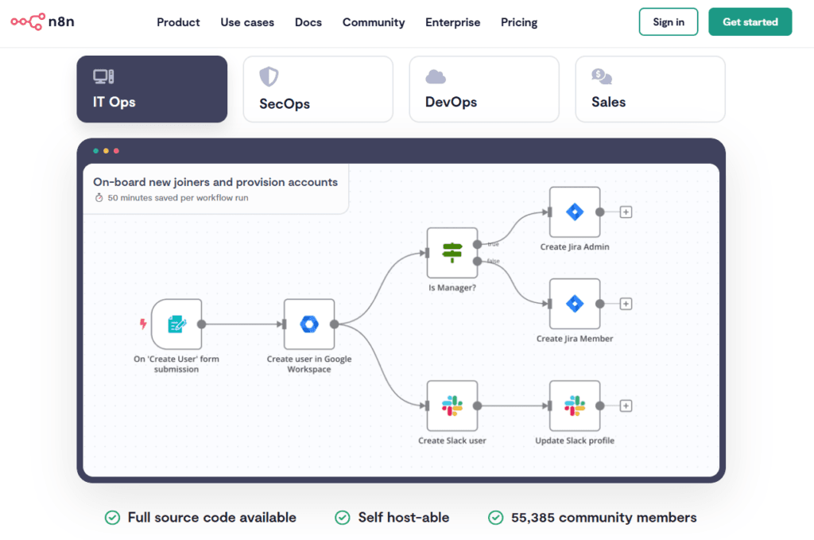
Task: Click plus button after Create Jira Admin
Action: click(626, 212)
